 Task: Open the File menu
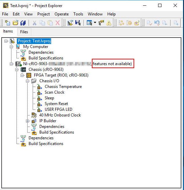click(5, 14)
